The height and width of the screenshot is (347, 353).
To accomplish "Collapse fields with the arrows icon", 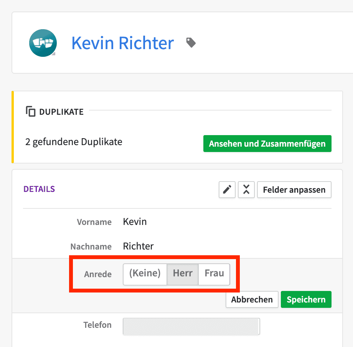I will tap(246, 190).
